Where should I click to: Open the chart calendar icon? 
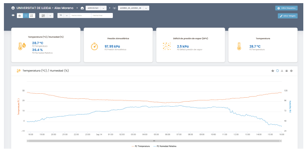(x=286, y=71)
